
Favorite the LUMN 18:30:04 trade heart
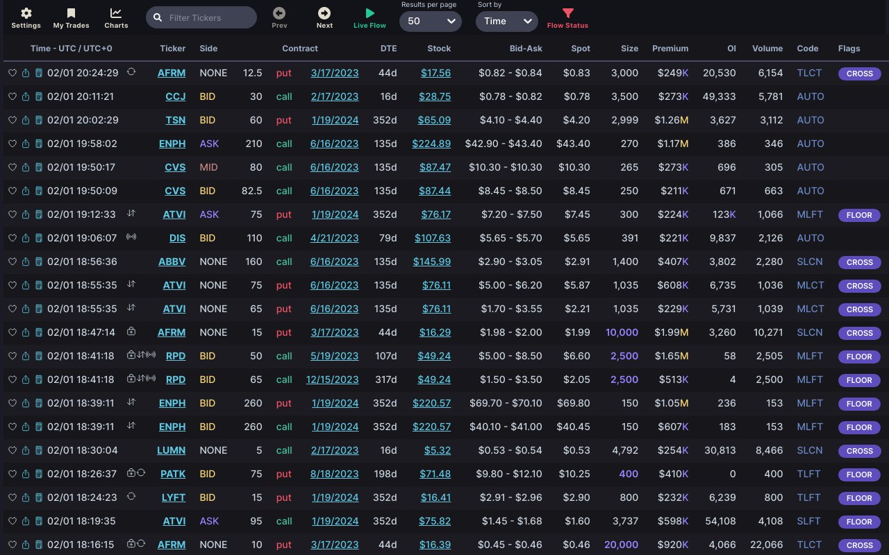coord(13,450)
